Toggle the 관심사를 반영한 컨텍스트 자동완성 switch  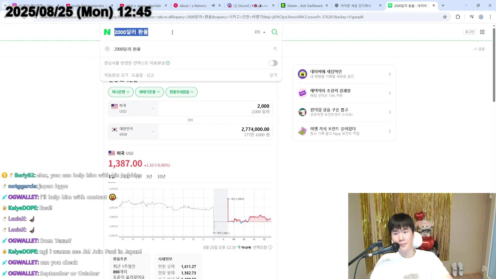click(273, 63)
